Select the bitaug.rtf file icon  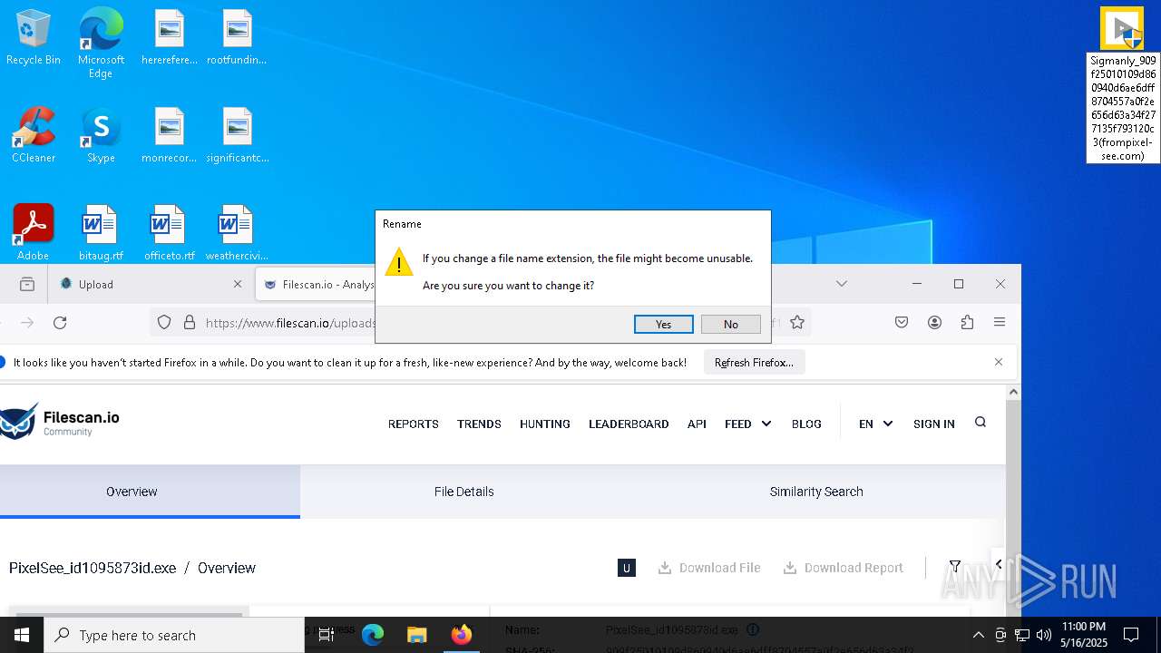pos(101,232)
